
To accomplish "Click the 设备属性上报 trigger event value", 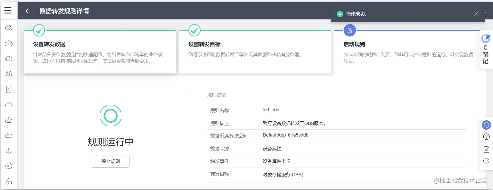I will click(x=277, y=161).
